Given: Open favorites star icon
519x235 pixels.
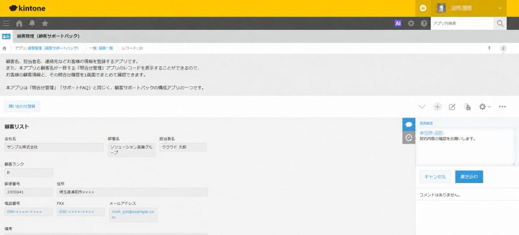Looking at the screenshot, I should pos(45,23).
